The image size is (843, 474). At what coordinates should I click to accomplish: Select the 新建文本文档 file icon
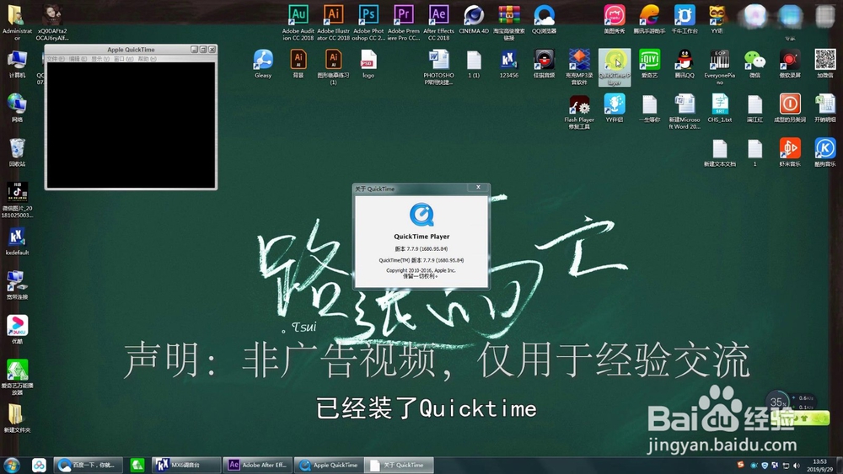[x=720, y=152]
